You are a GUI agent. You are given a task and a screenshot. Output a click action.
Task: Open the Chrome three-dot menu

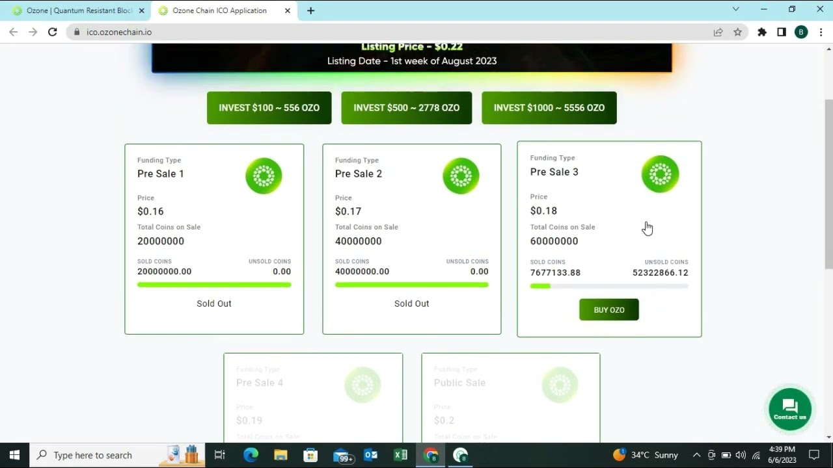[x=820, y=32]
